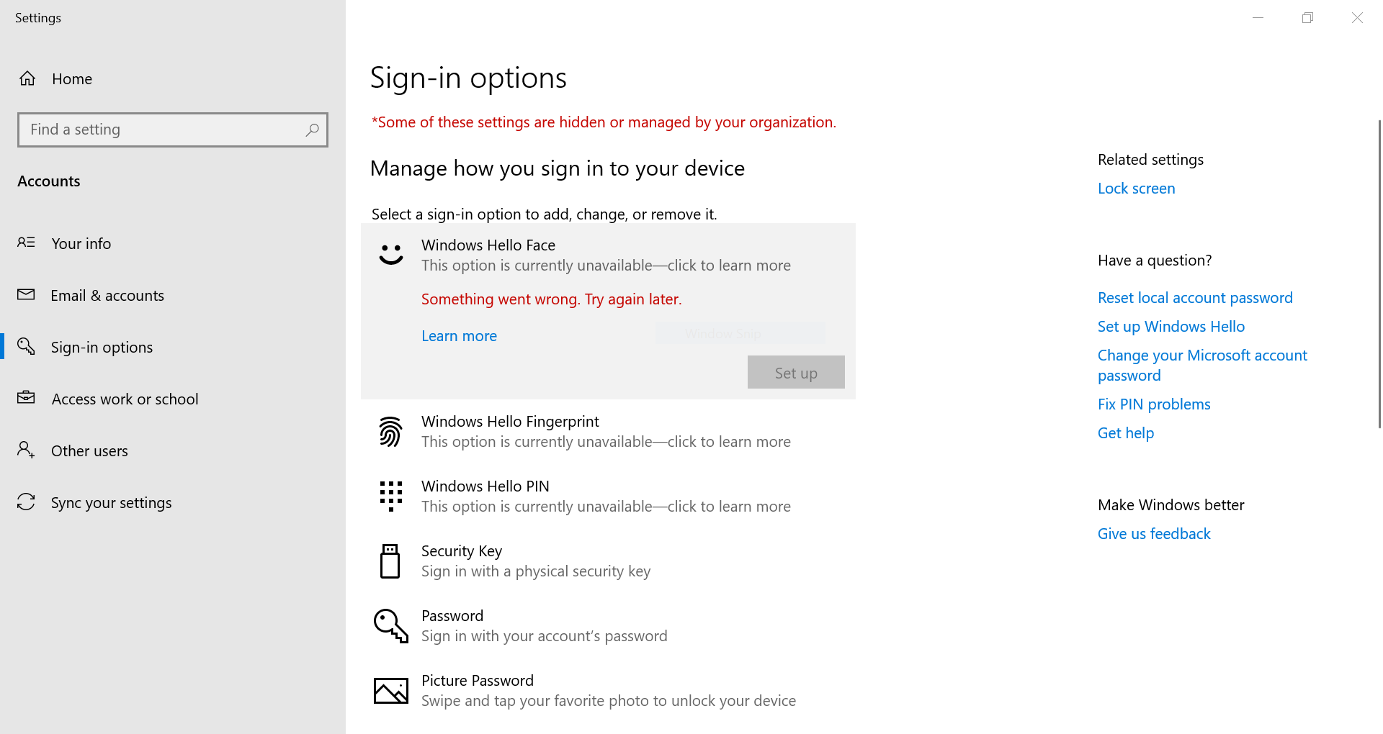Select Sign-in options in the sidebar

pyautogui.click(x=173, y=347)
